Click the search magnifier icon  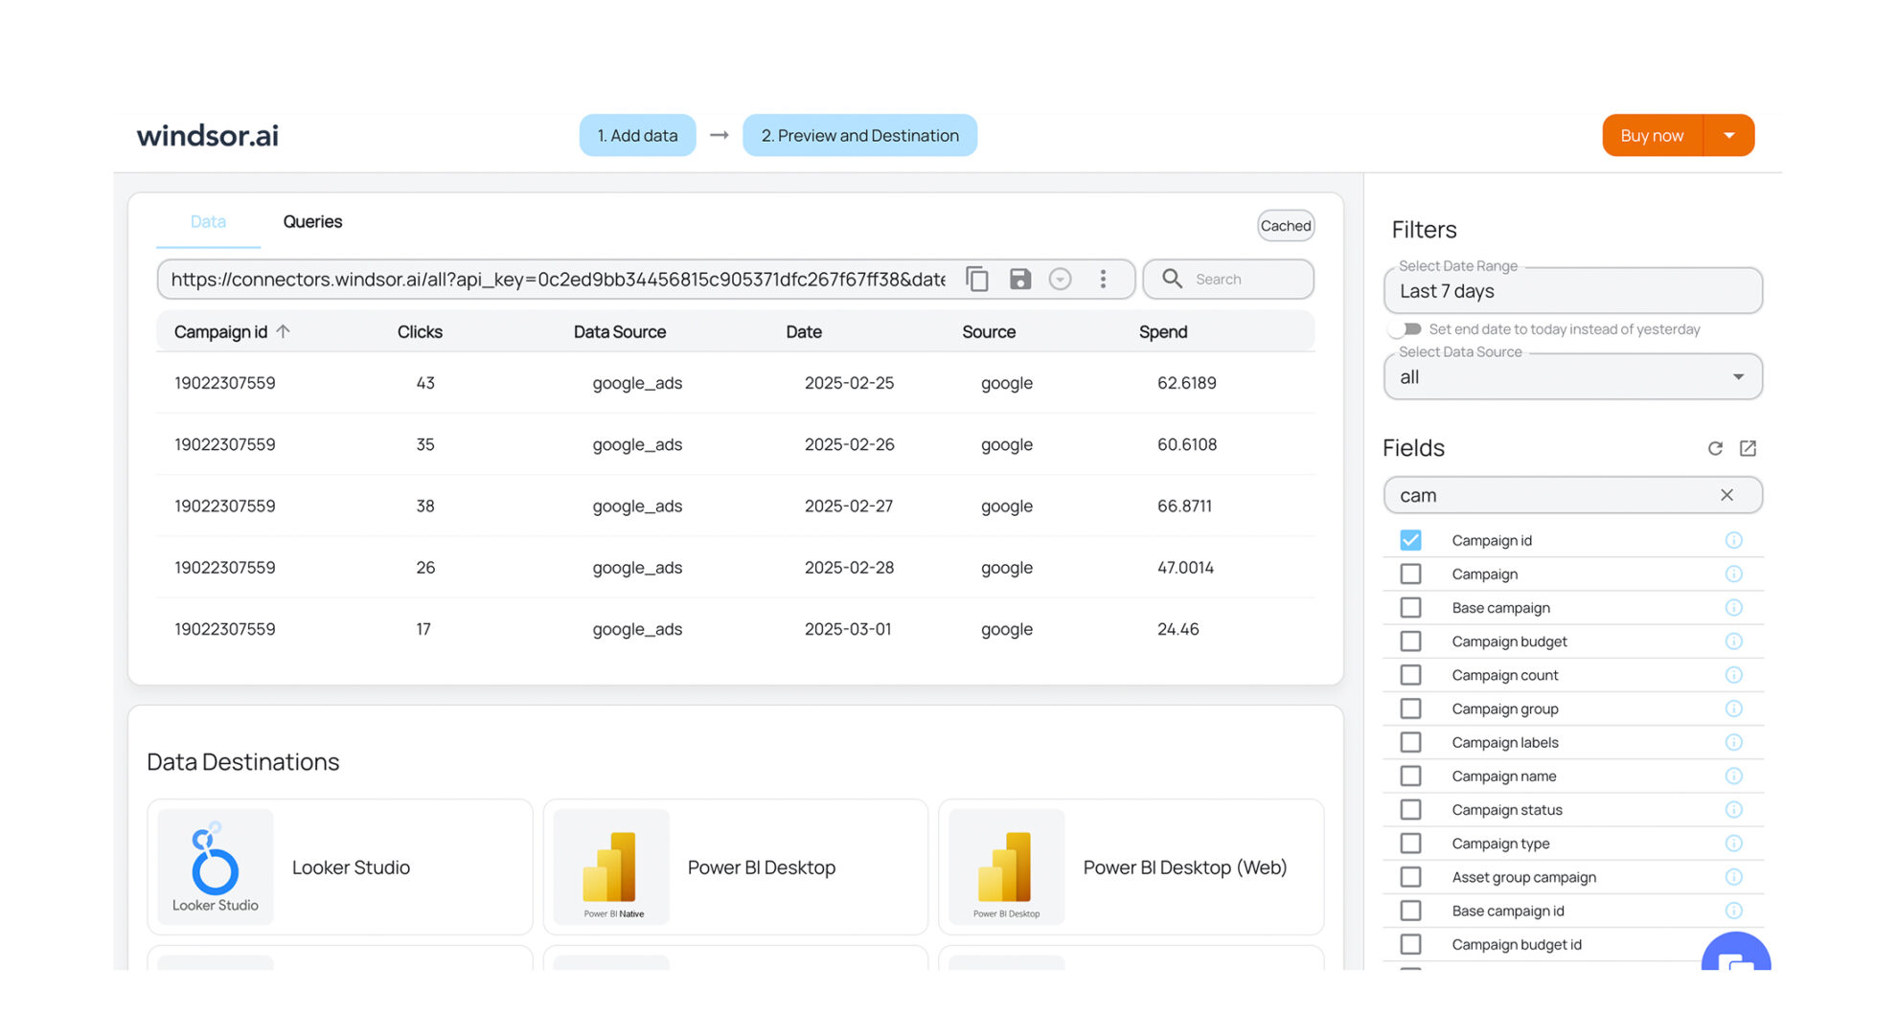(x=1172, y=279)
